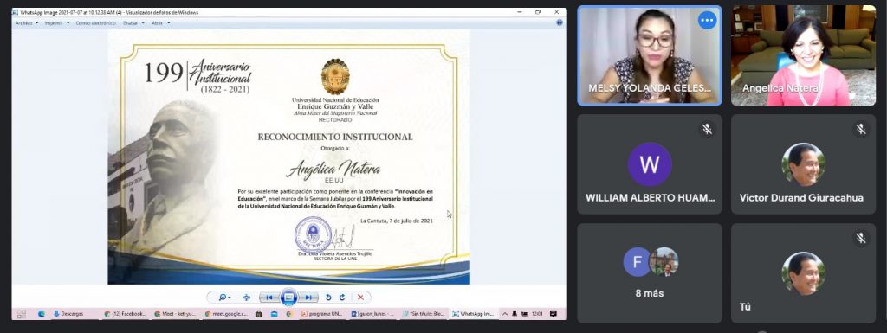Open the guion_lunes Word taskbar item
Image resolution: width=887 pixels, height=333 pixels.
point(372,314)
